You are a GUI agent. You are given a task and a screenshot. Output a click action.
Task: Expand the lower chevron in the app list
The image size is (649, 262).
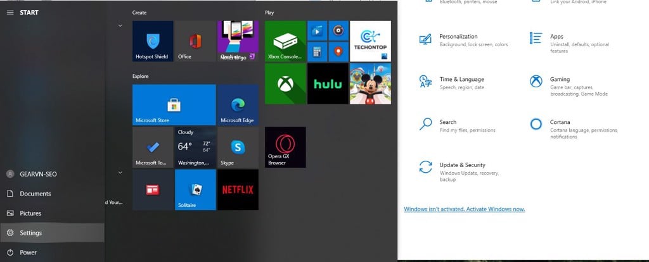coord(120,172)
